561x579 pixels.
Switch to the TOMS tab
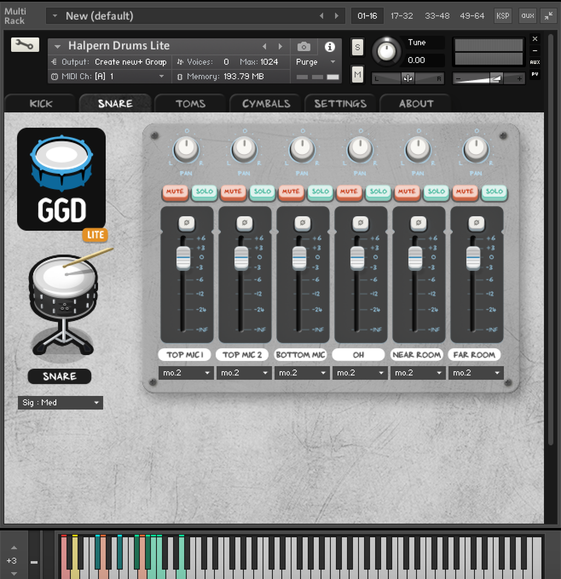point(190,103)
